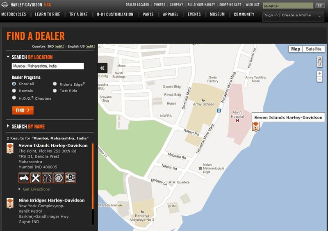This screenshot has height=231, width=328.
Task: Select the Rentals radio button
Action: 14,91
